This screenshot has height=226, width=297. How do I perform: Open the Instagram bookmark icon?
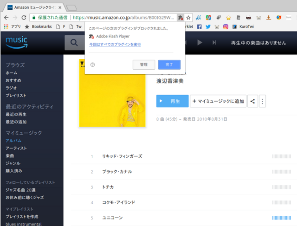coord(226,26)
